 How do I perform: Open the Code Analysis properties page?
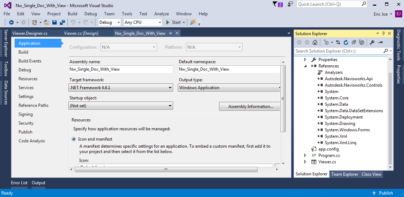[32, 141]
